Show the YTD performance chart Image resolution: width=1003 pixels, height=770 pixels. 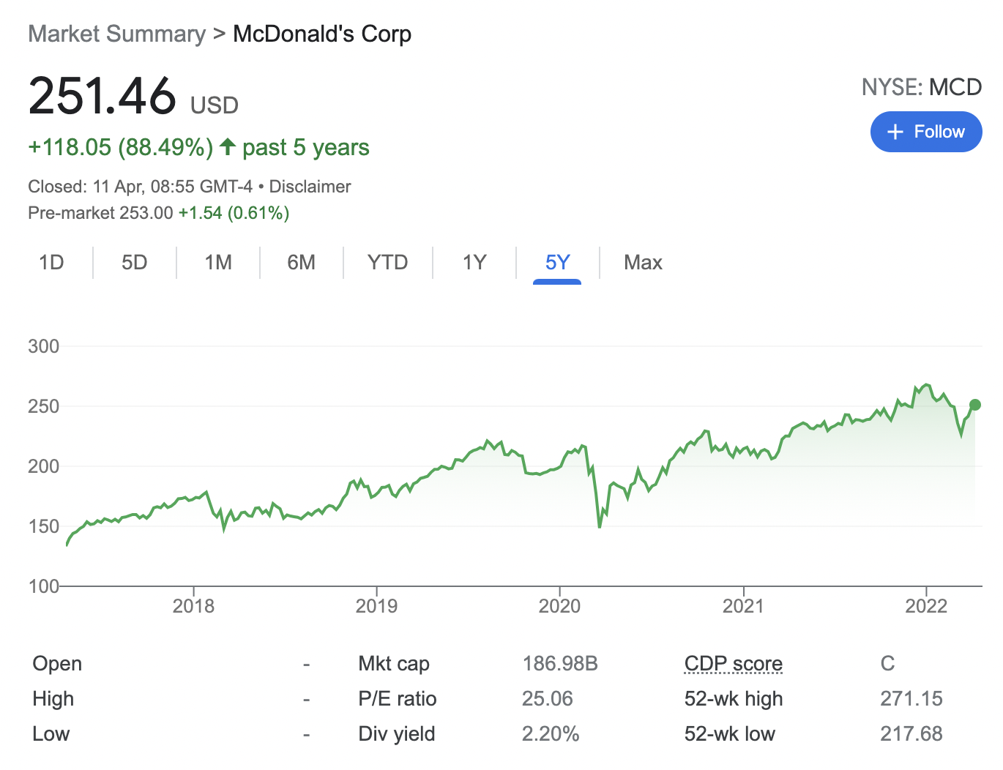click(x=387, y=262)
